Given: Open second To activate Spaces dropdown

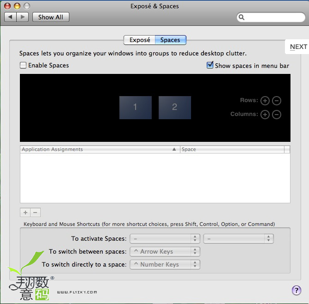Looking at the screenshot, I should click(x=238, y=239).
